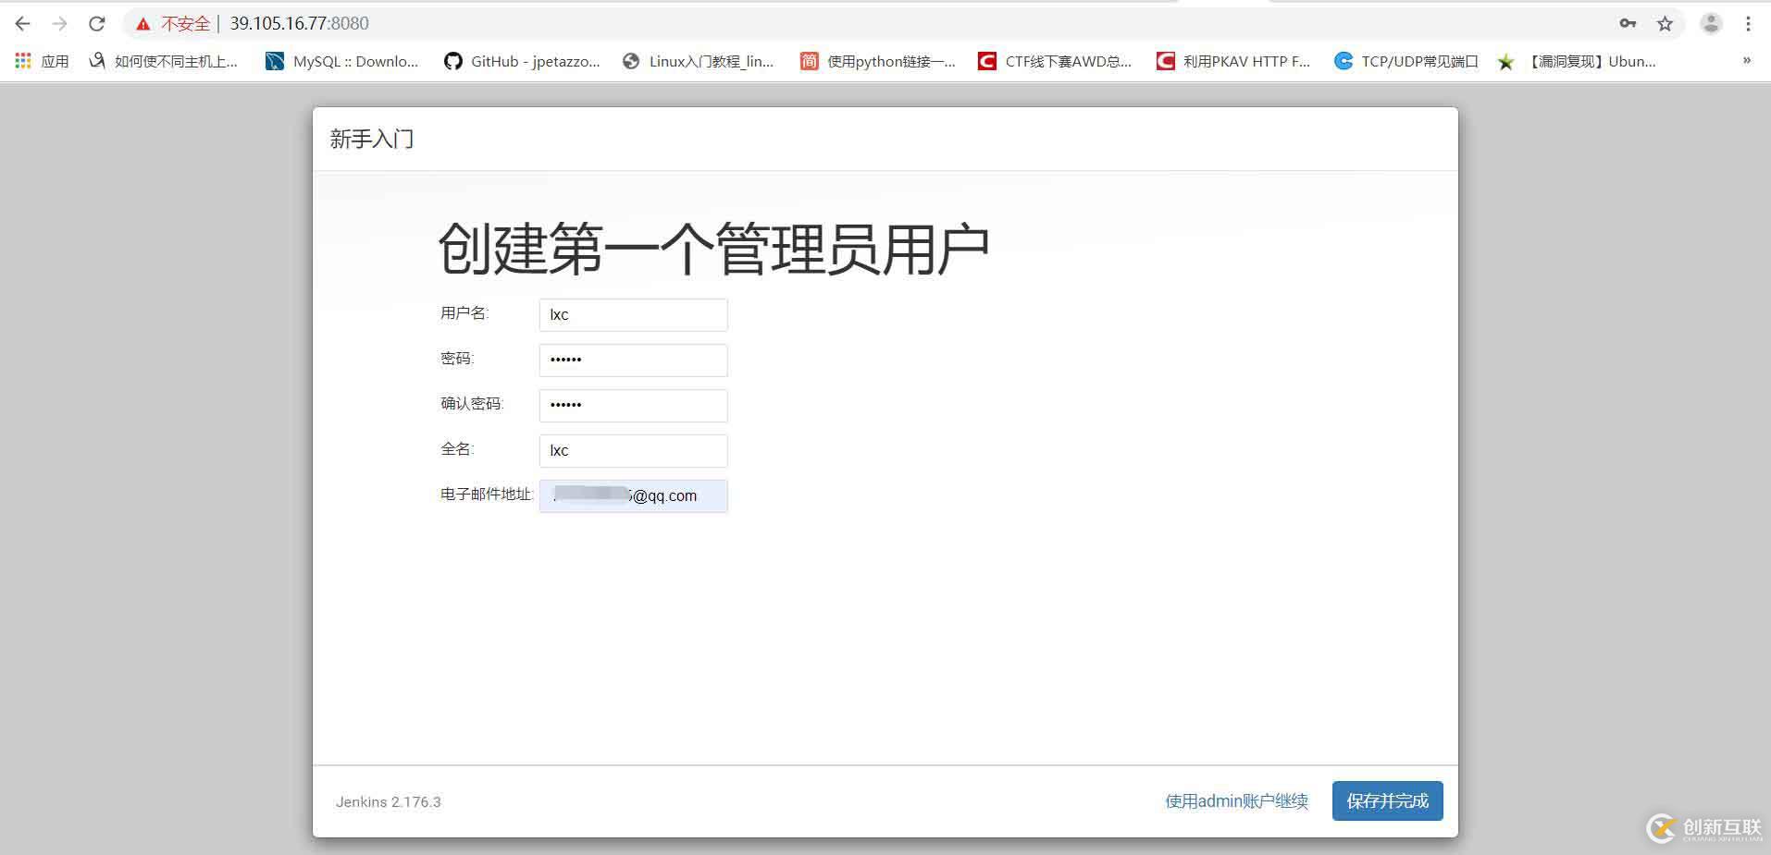Open the 如何使不同主机上 bookmark
The height and width of the screenshot is (855, 1771).
[x=163, y=62]
